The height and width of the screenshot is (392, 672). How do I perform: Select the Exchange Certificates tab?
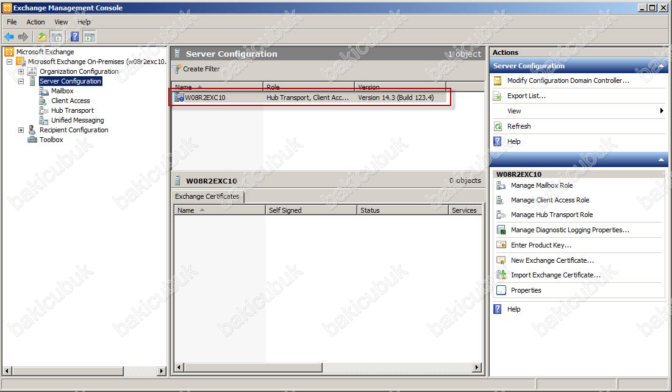pyautogui.click(x=207, y=196)
